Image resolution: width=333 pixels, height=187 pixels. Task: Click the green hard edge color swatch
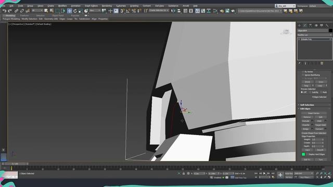click(x=303, y=154)
